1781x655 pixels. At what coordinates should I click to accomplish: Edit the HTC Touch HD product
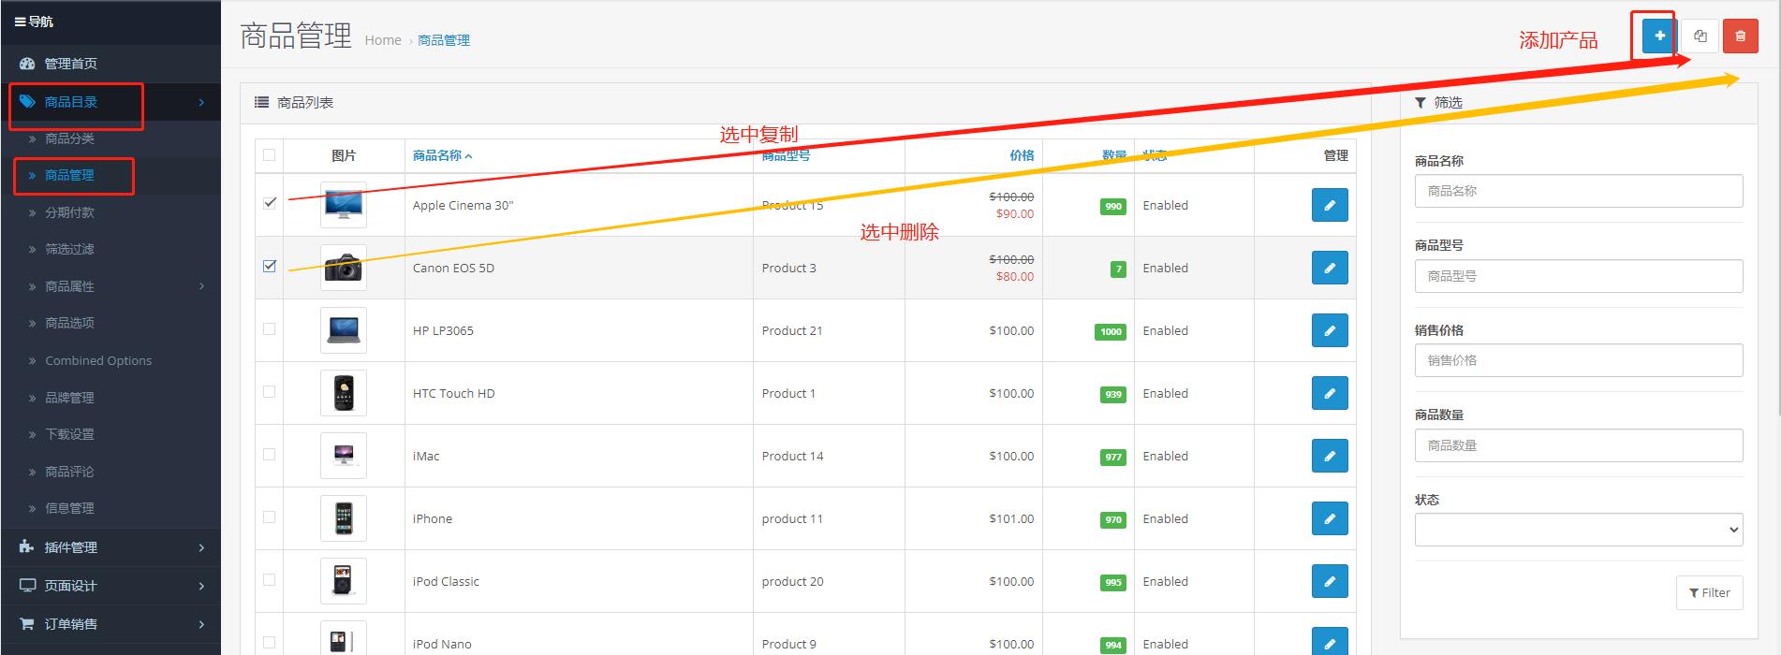point(1329,393)
